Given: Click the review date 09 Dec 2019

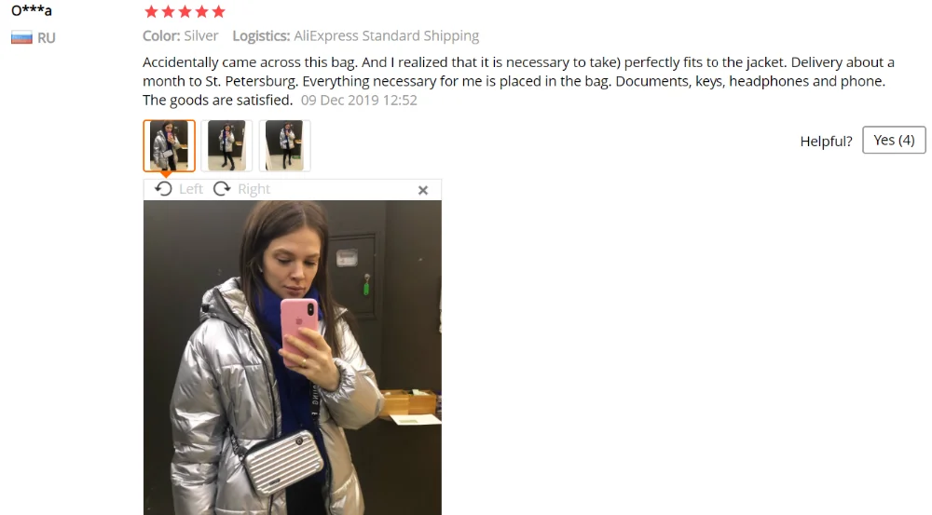Looking at the screenshot, I should [x=359, y=100].
